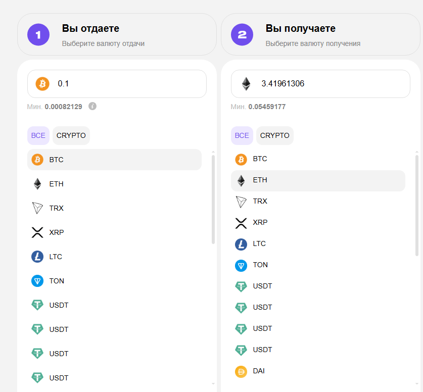
Task: Choose the XRP icon in the receive list
Action: [241, 222]
